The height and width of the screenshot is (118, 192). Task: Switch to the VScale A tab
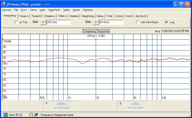[50, 16]
